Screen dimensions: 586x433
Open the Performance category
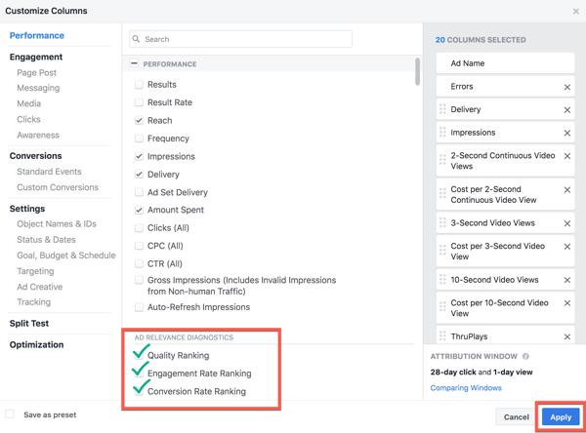(37, 36)
